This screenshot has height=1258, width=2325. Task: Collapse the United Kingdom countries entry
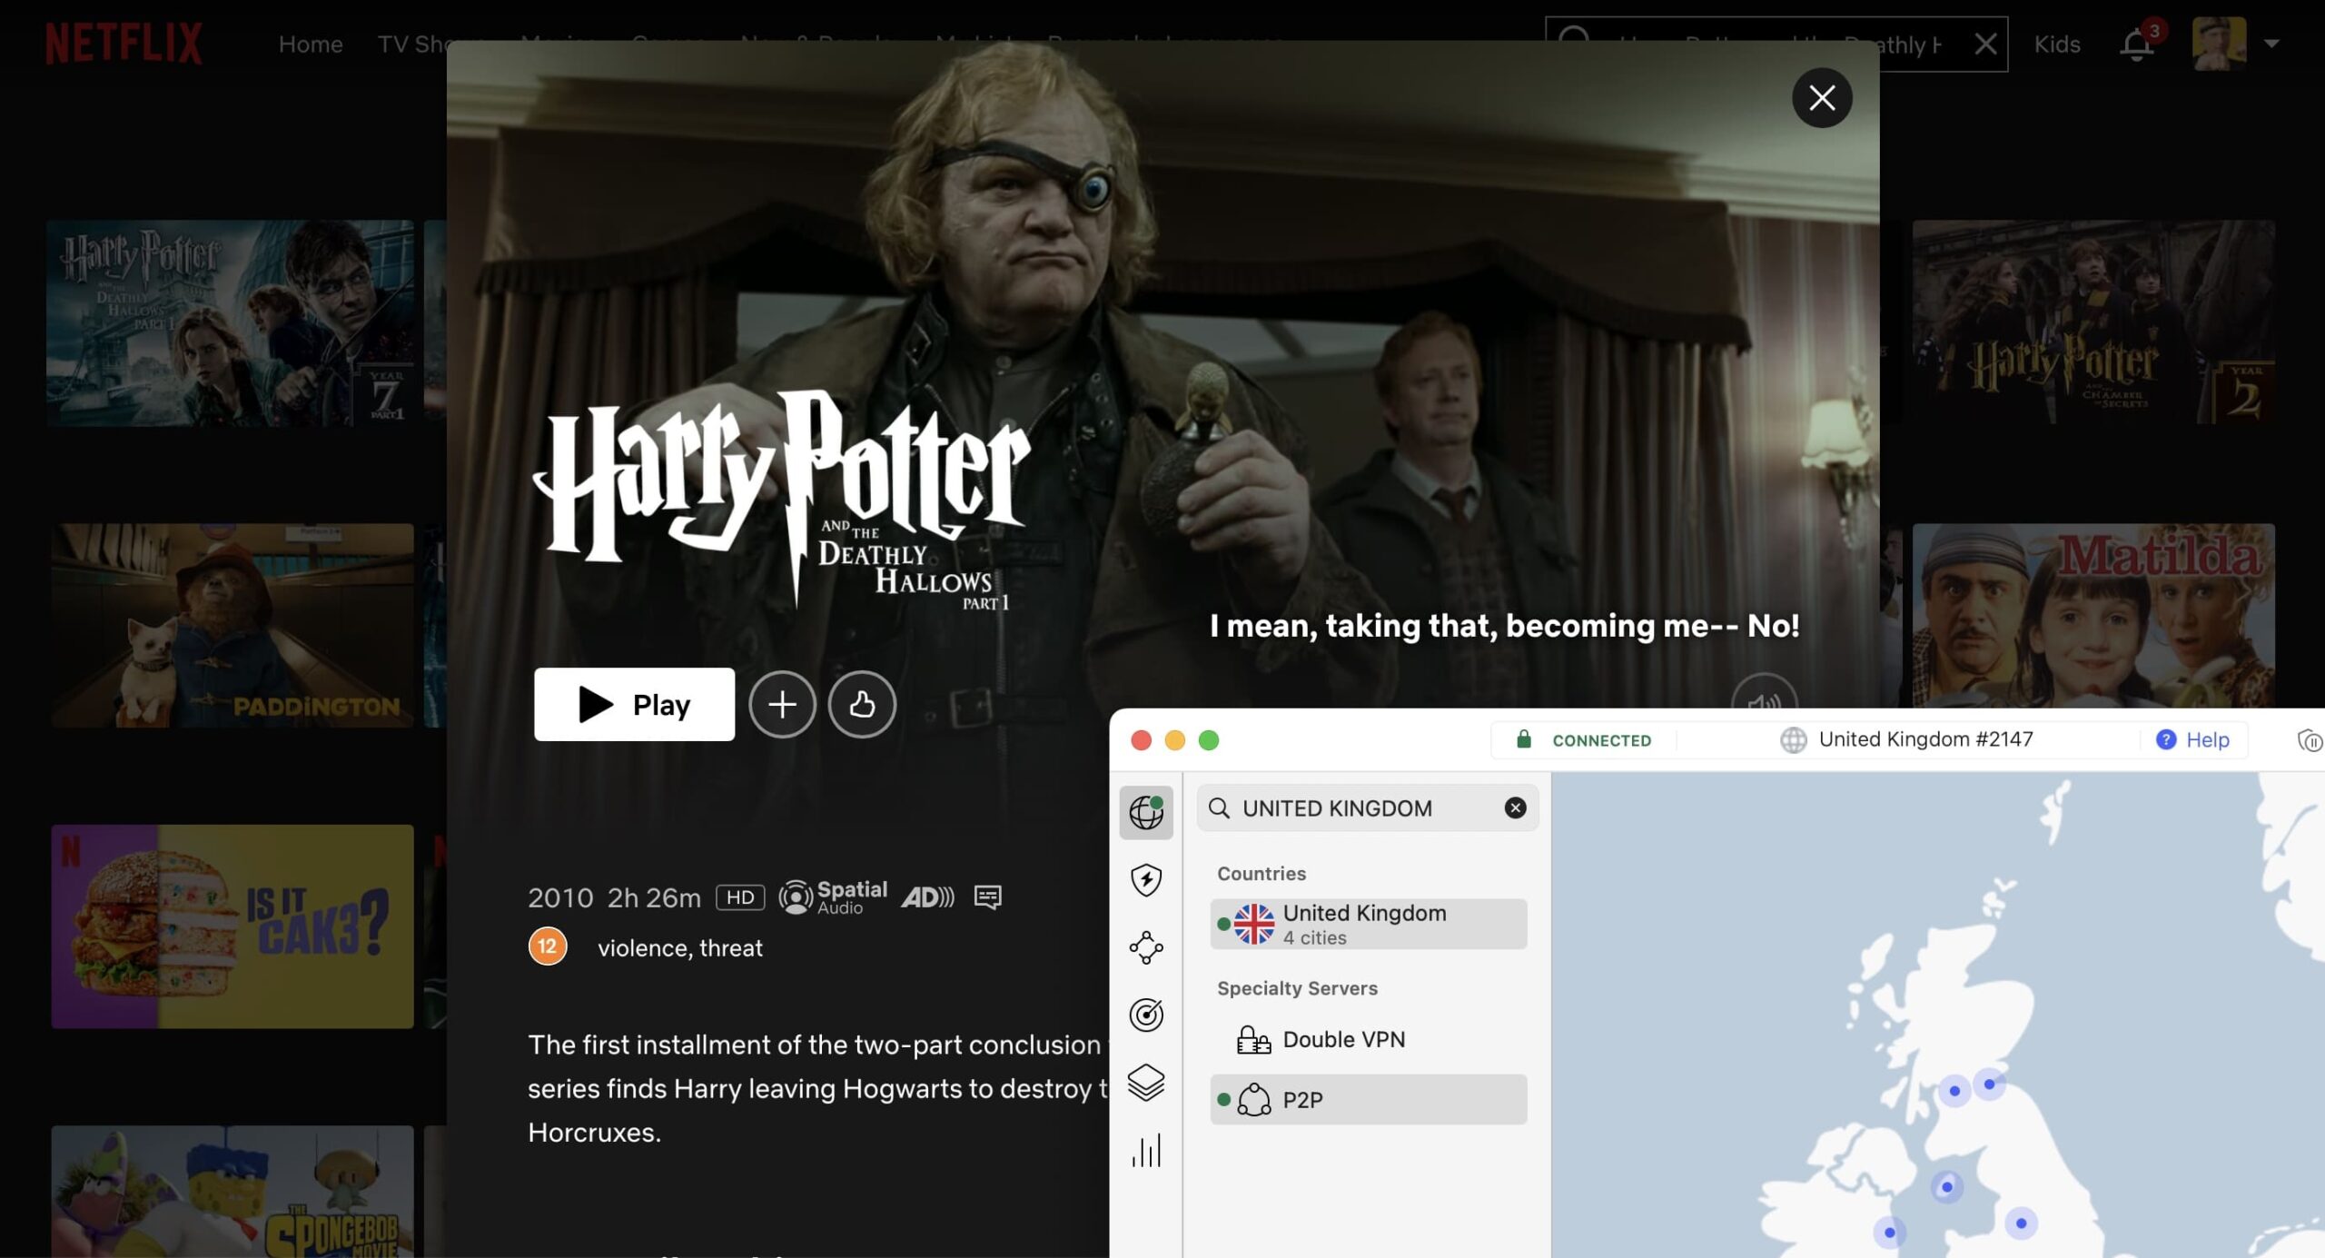click(x=1367, y=923)
